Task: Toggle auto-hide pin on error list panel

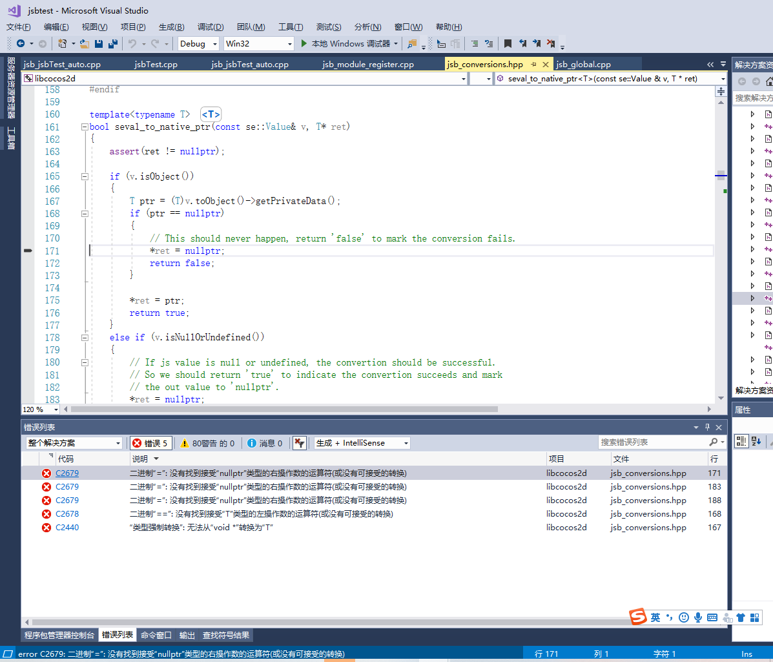Action: coord(707,427)
